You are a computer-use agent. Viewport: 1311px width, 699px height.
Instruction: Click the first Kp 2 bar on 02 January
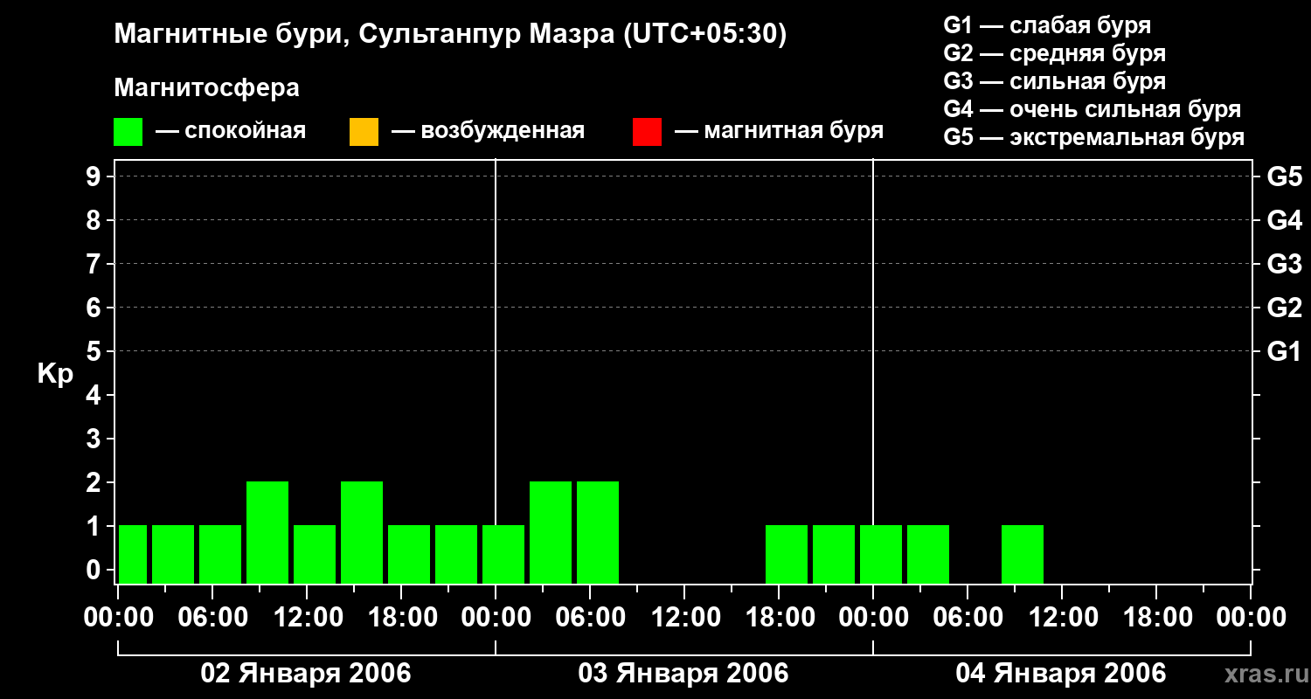tap(267, 532)
